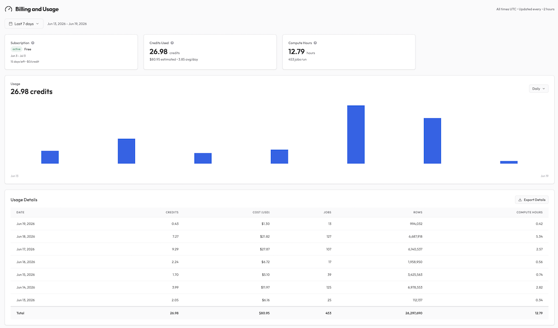This screenshot has height=328, width=558.
Task: Click the Total row label
Action: (20, 314)
